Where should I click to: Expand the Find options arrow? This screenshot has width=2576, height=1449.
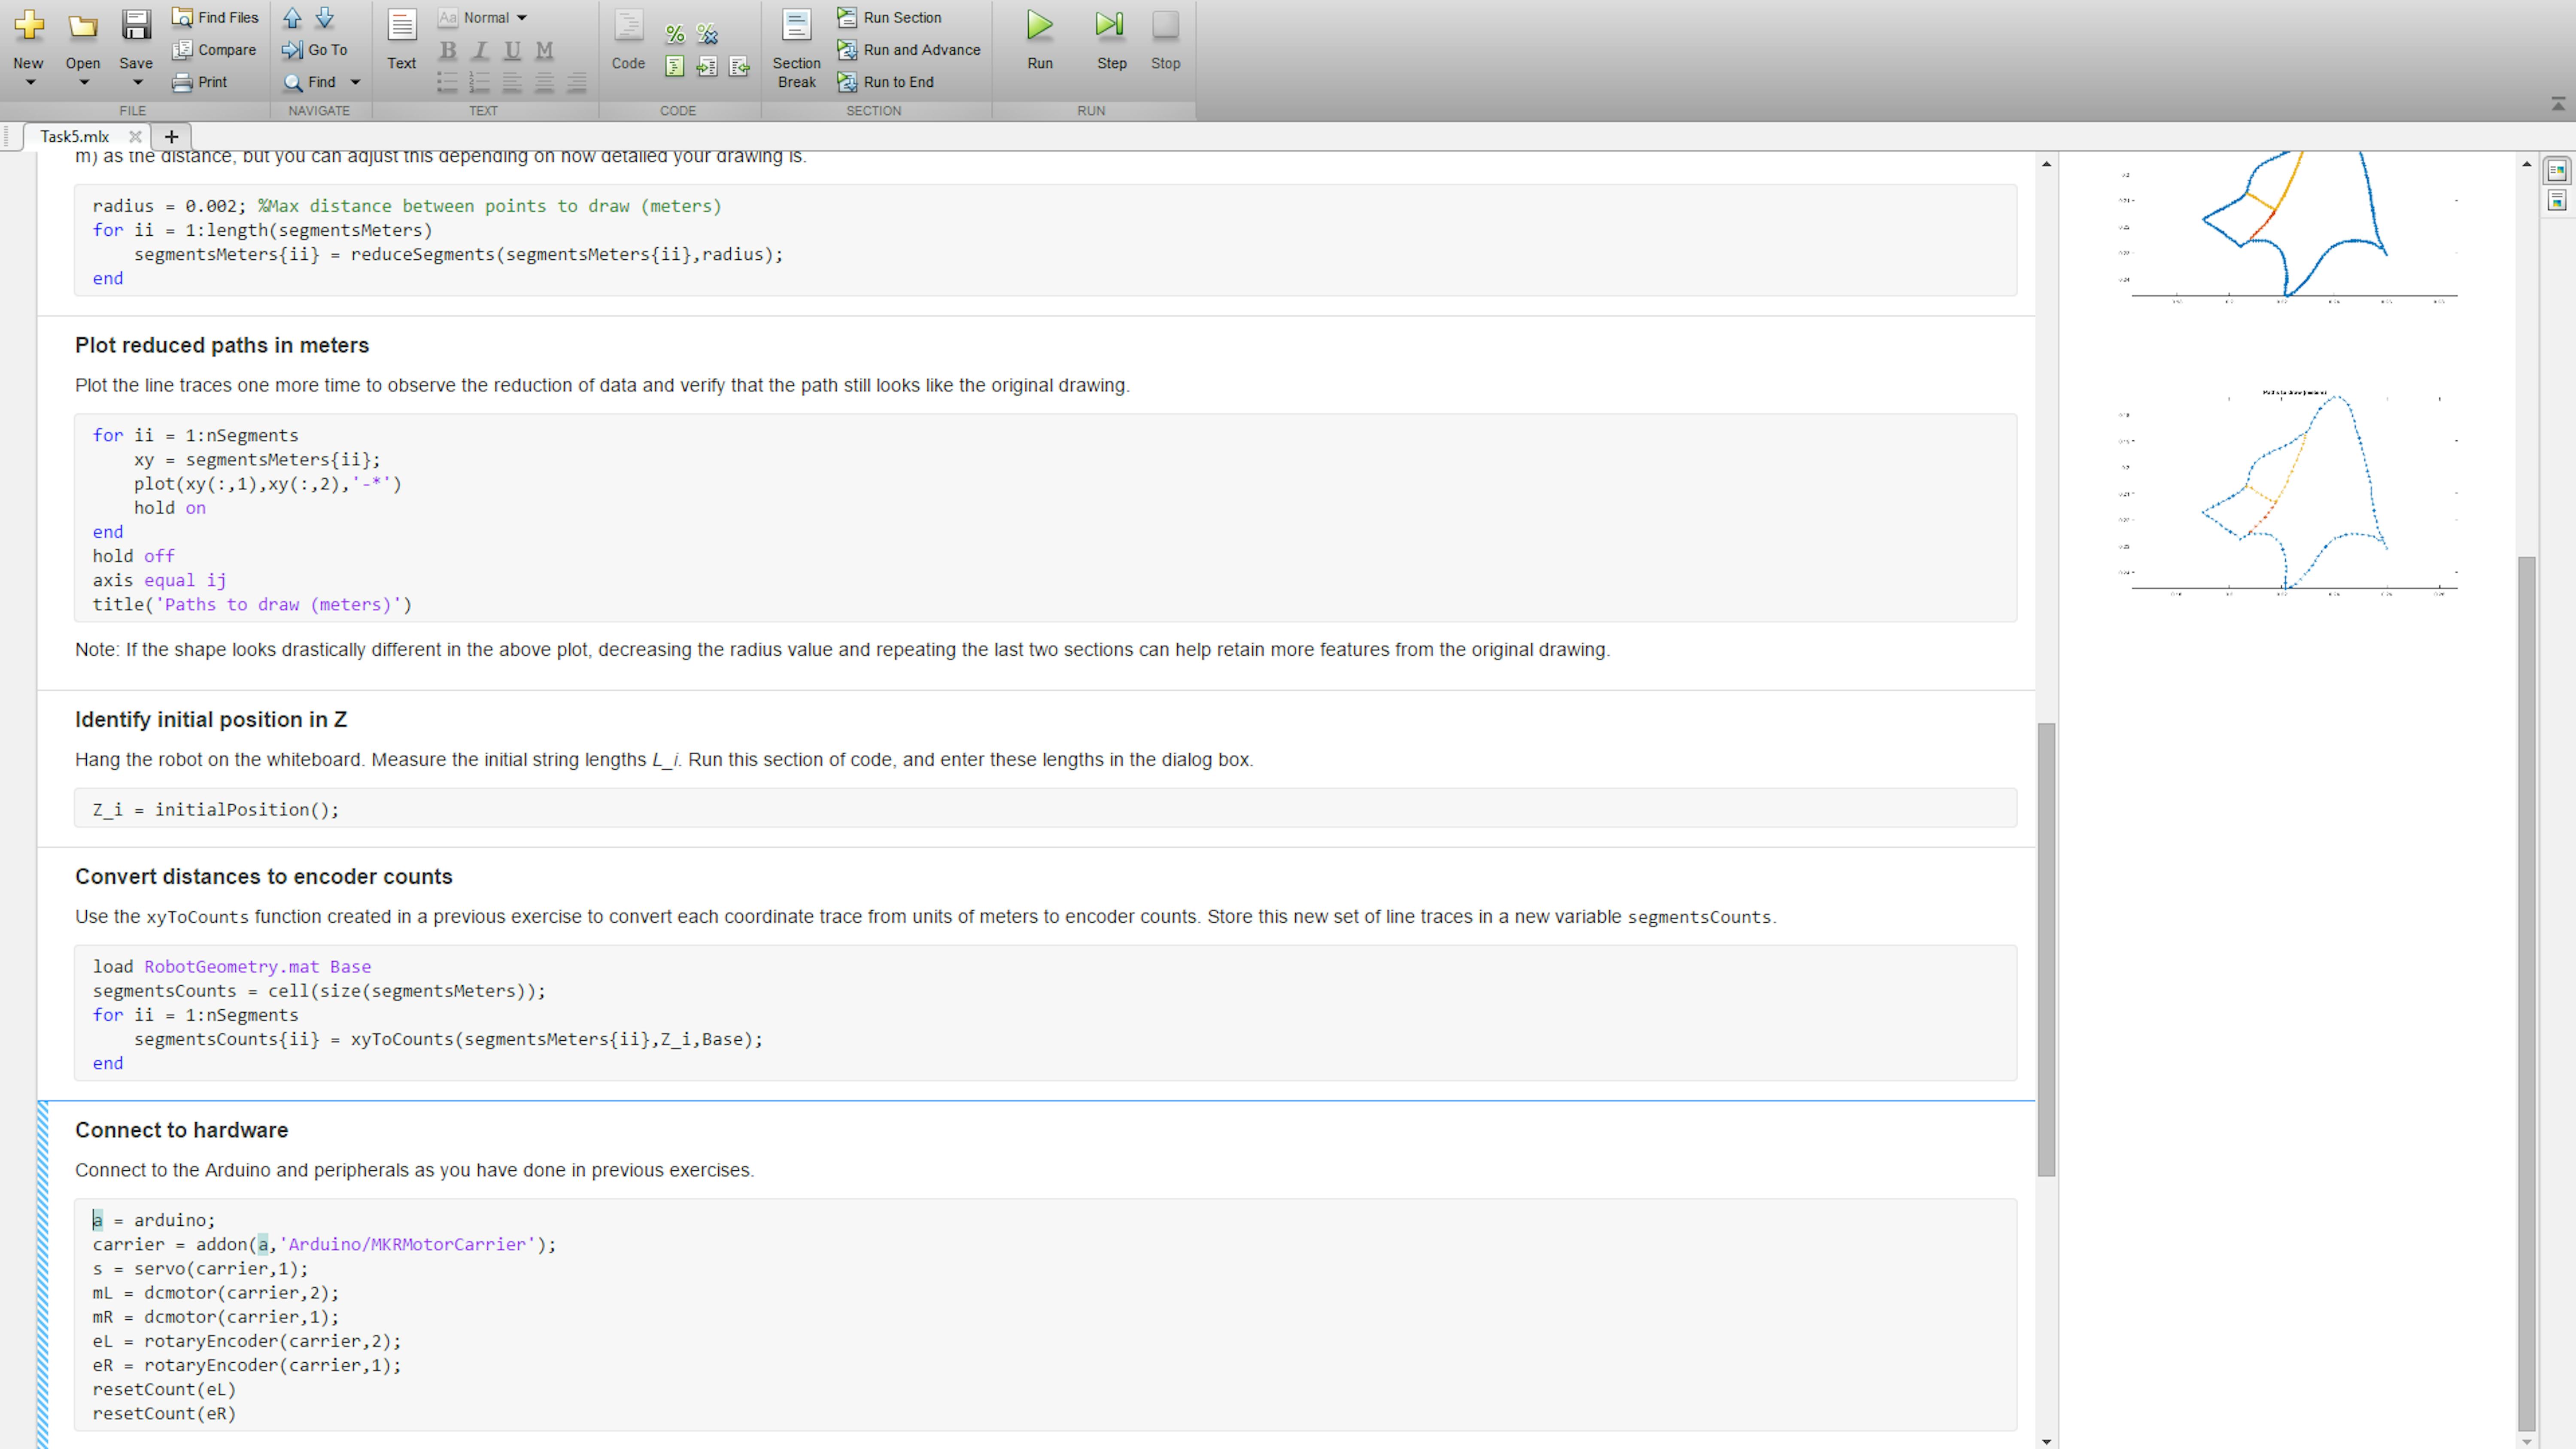tap(355, 82)
